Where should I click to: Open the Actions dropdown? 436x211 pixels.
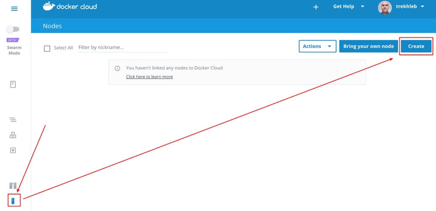pyautogui.click(x=317, y=47)
